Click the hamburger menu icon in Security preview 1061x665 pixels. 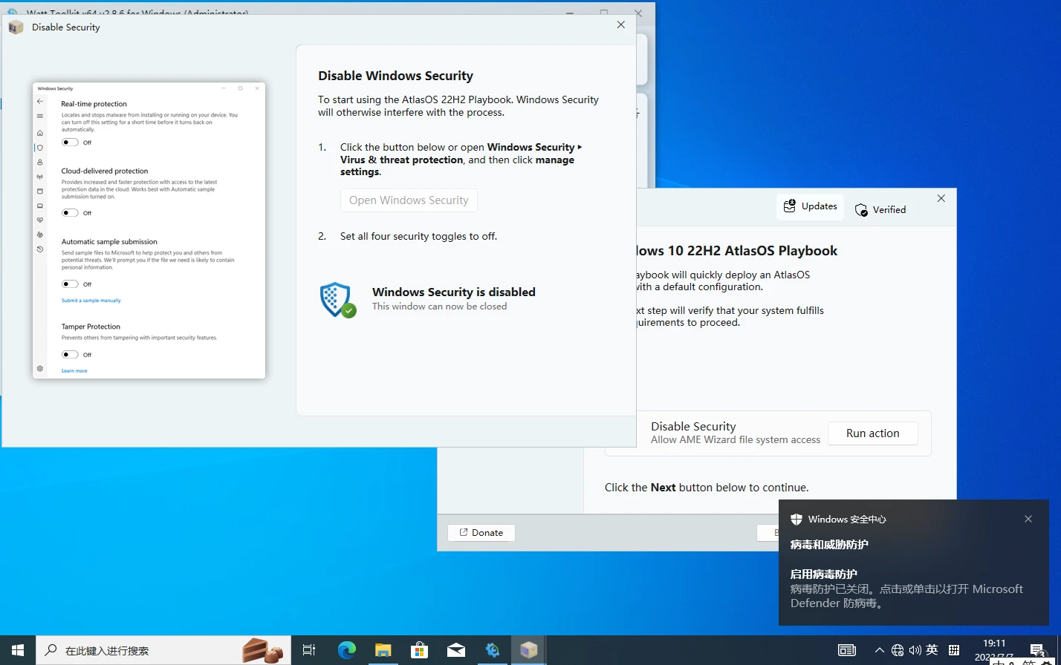tap(40, 116)
